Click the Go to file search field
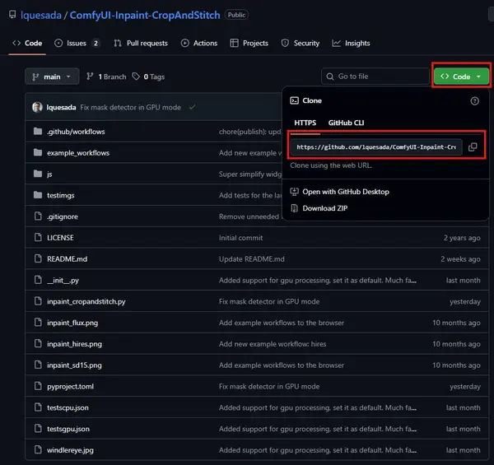Screen dimensions: 494x465 click(375, 77)
